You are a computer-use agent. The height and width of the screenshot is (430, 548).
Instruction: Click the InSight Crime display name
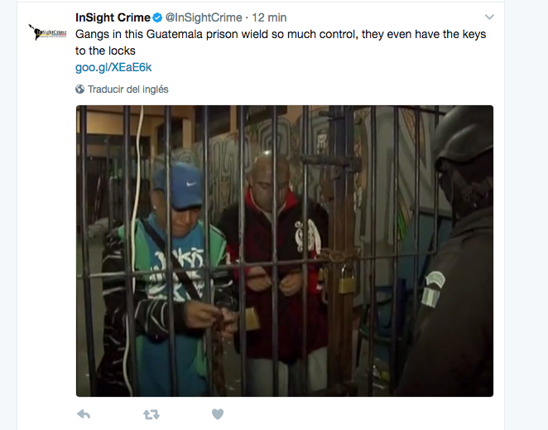[113, 17]
